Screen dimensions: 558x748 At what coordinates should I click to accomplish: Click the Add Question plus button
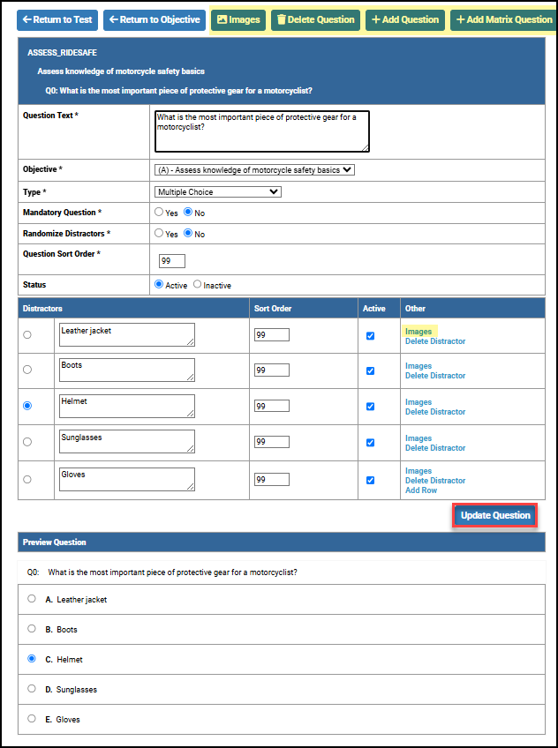pyautogui.click(x=404, y=19)
